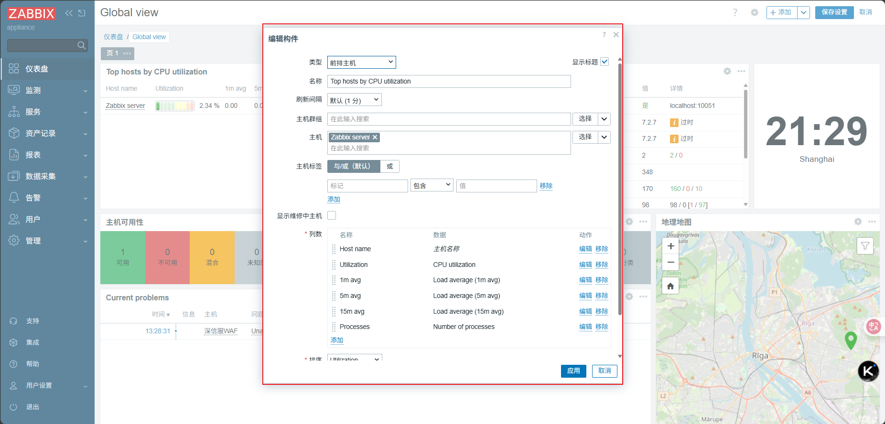Image resolution: width=885 pixels, height=424 pixels.
Task: Zoom out on the geomap
Action: coord(670,262)
